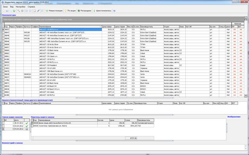Open the Настройки menu
249x155 pixels.
(x=20, y=7)
